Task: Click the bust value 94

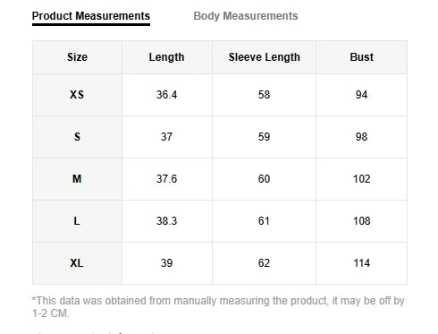Action: pos(361,95)
